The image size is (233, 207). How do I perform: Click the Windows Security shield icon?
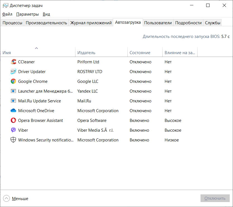tap(13, 140)
